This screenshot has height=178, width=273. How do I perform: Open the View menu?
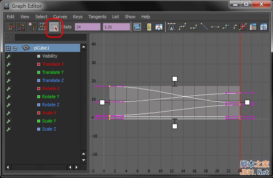pyautogui.click(x=25, y=17)
